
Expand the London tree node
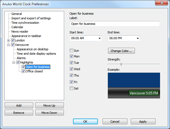click(x=9, y=40)
